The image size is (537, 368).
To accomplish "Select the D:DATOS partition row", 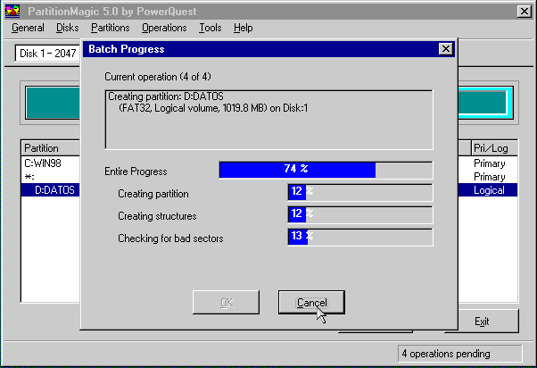I will pyautogui.click(x=51, y=190).
